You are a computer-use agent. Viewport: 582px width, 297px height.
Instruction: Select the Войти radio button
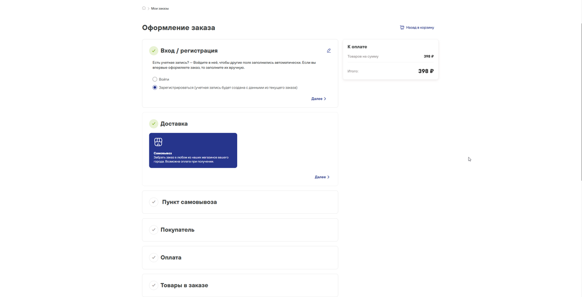click(154, 78)
